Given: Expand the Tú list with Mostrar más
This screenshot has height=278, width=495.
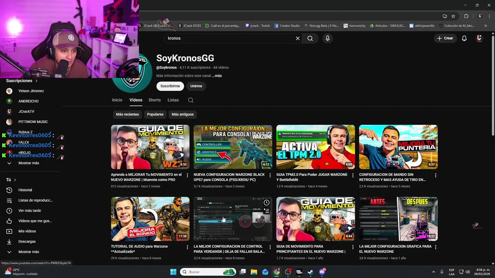Looking at the screenshot, I should point(29,252).
